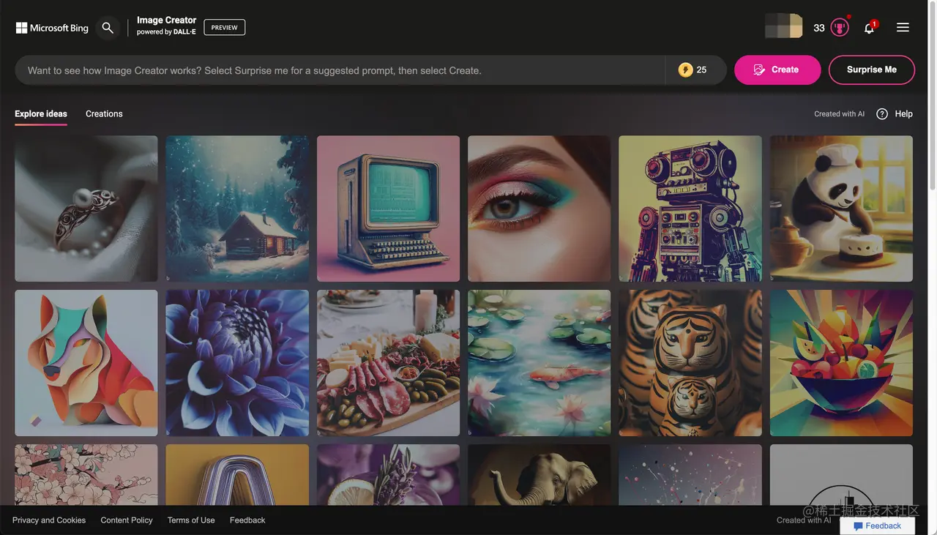
Task: Open the Content Policy link
Action: pos(127,520)
